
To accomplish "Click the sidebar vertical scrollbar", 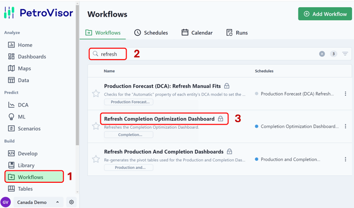I will [77, 75].
